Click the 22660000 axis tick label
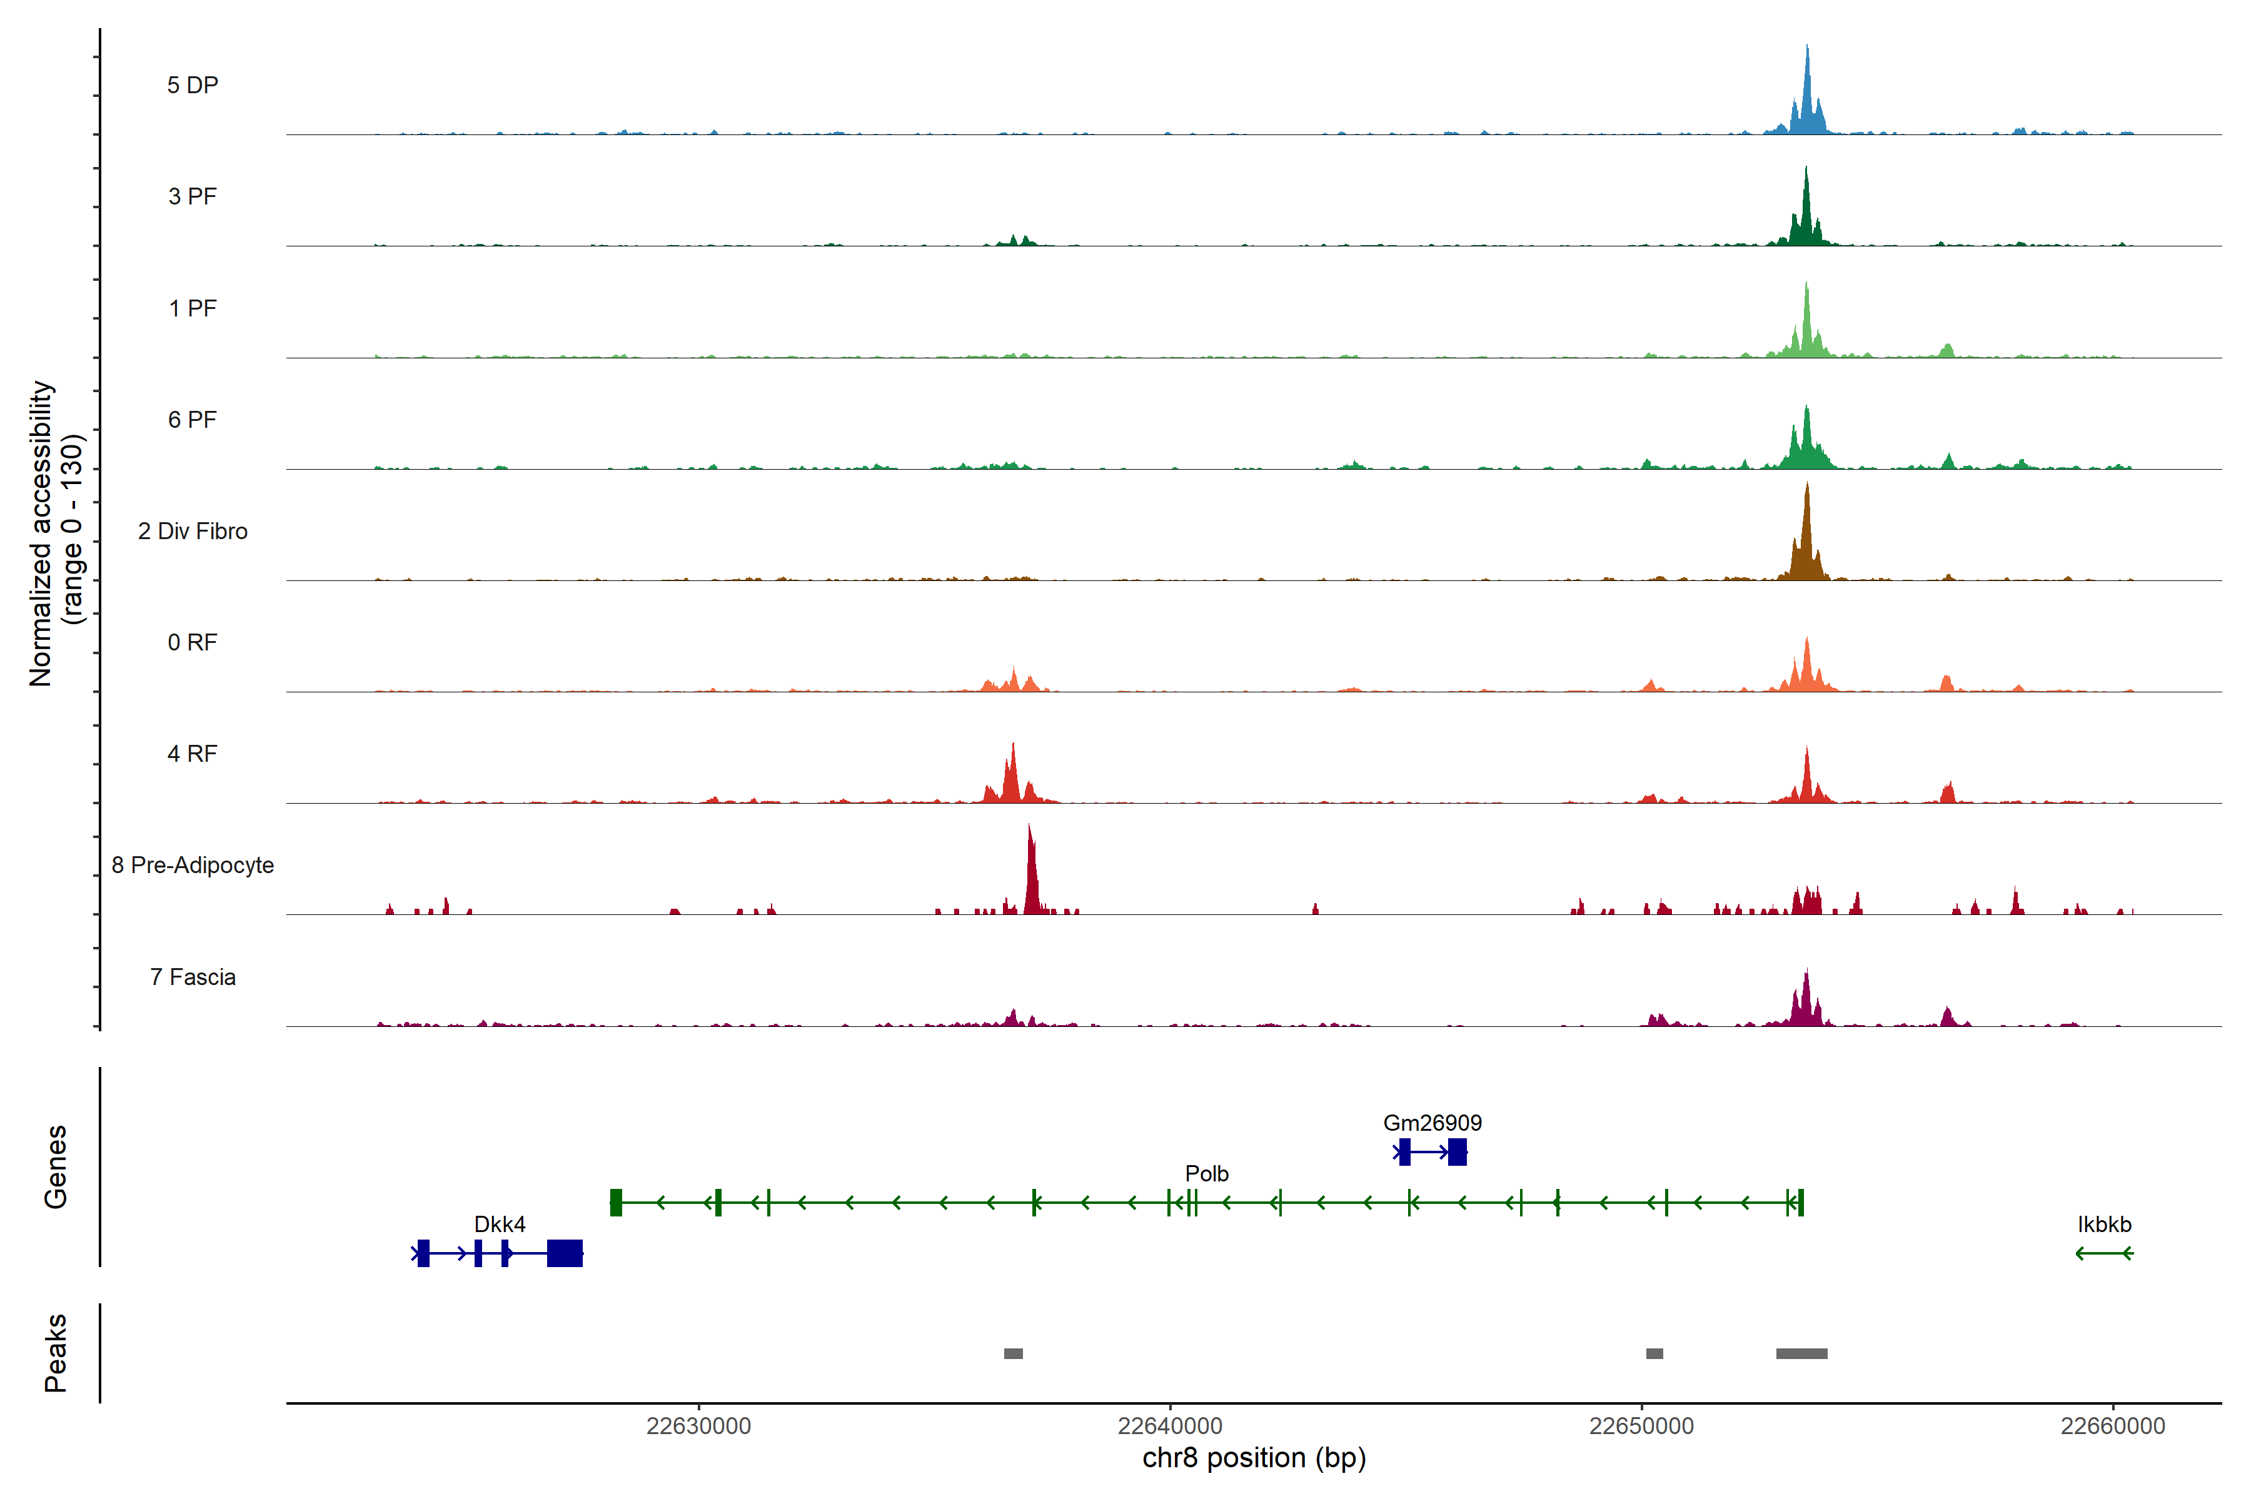 (x=2112, y=1427)
